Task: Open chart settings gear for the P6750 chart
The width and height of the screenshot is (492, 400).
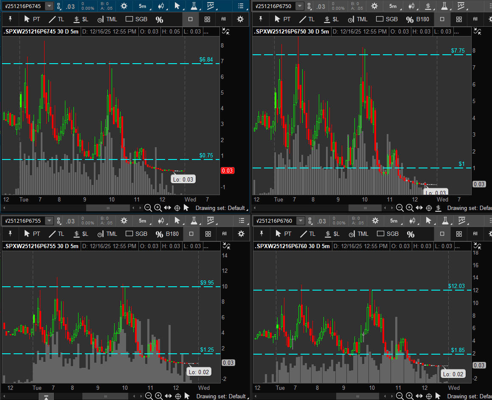Action: pos(374,6)
